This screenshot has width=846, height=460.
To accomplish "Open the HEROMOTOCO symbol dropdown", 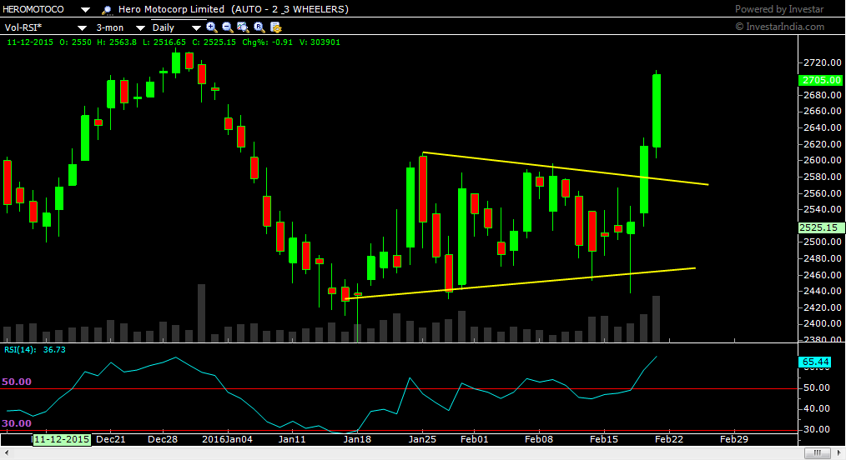I will (85, 10).
